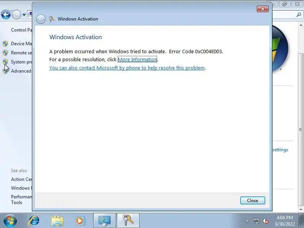
Task: Open Remote settings in the sidebar
Action: point(21,52)
